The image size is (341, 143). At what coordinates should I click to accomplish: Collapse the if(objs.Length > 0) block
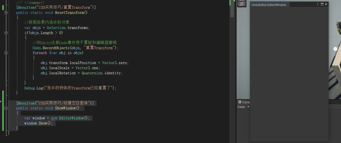tap(6, 33)
